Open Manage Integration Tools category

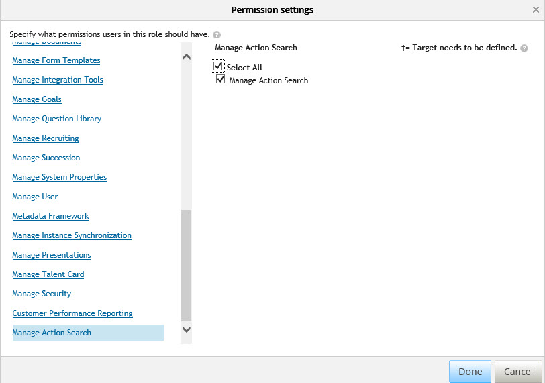[x=58, y=80]
